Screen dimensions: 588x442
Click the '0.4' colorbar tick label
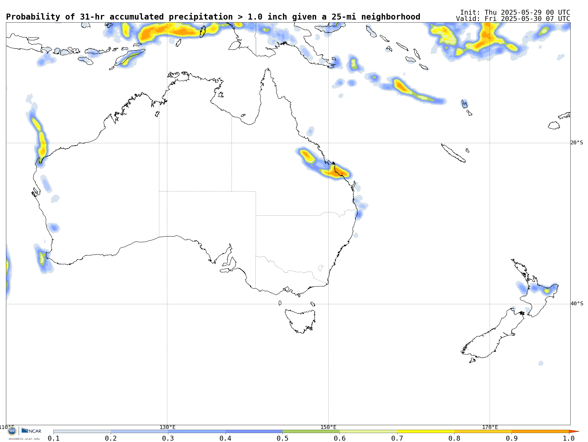pos(225,438)
